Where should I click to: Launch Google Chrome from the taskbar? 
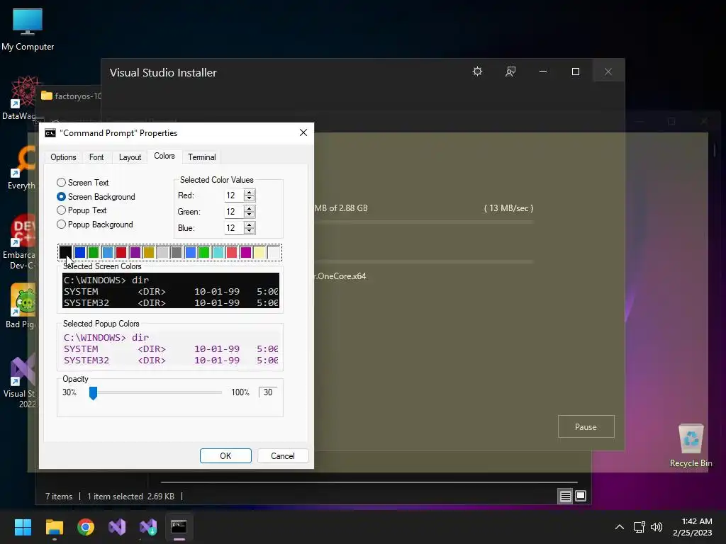tap(86, 527)
